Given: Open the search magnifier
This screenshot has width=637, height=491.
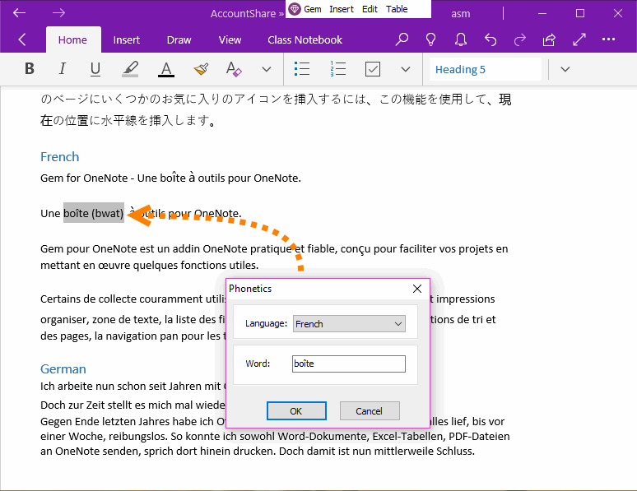Looking at the screenshot, I should click(x=402, y=39).
